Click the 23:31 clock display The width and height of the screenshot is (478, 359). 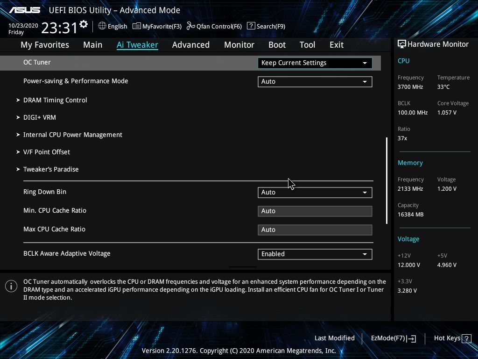(x=59, y=28)
